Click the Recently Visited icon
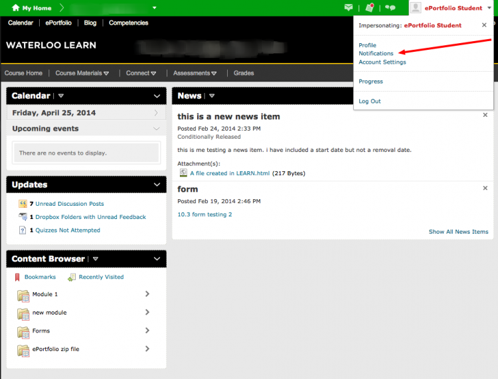This screenshot has height=379, width=498. click(72, 277)
